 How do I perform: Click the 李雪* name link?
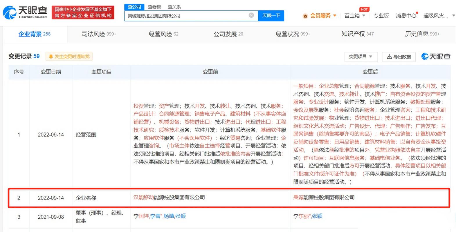coord(156,216)
